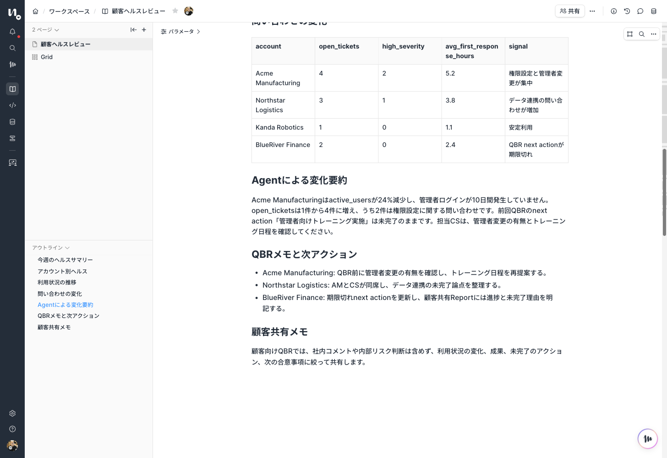The width and height of the screenshot is (667, 458).
Task: Jump to 利用状況の推移 outline item
Action: coord(57,283)
